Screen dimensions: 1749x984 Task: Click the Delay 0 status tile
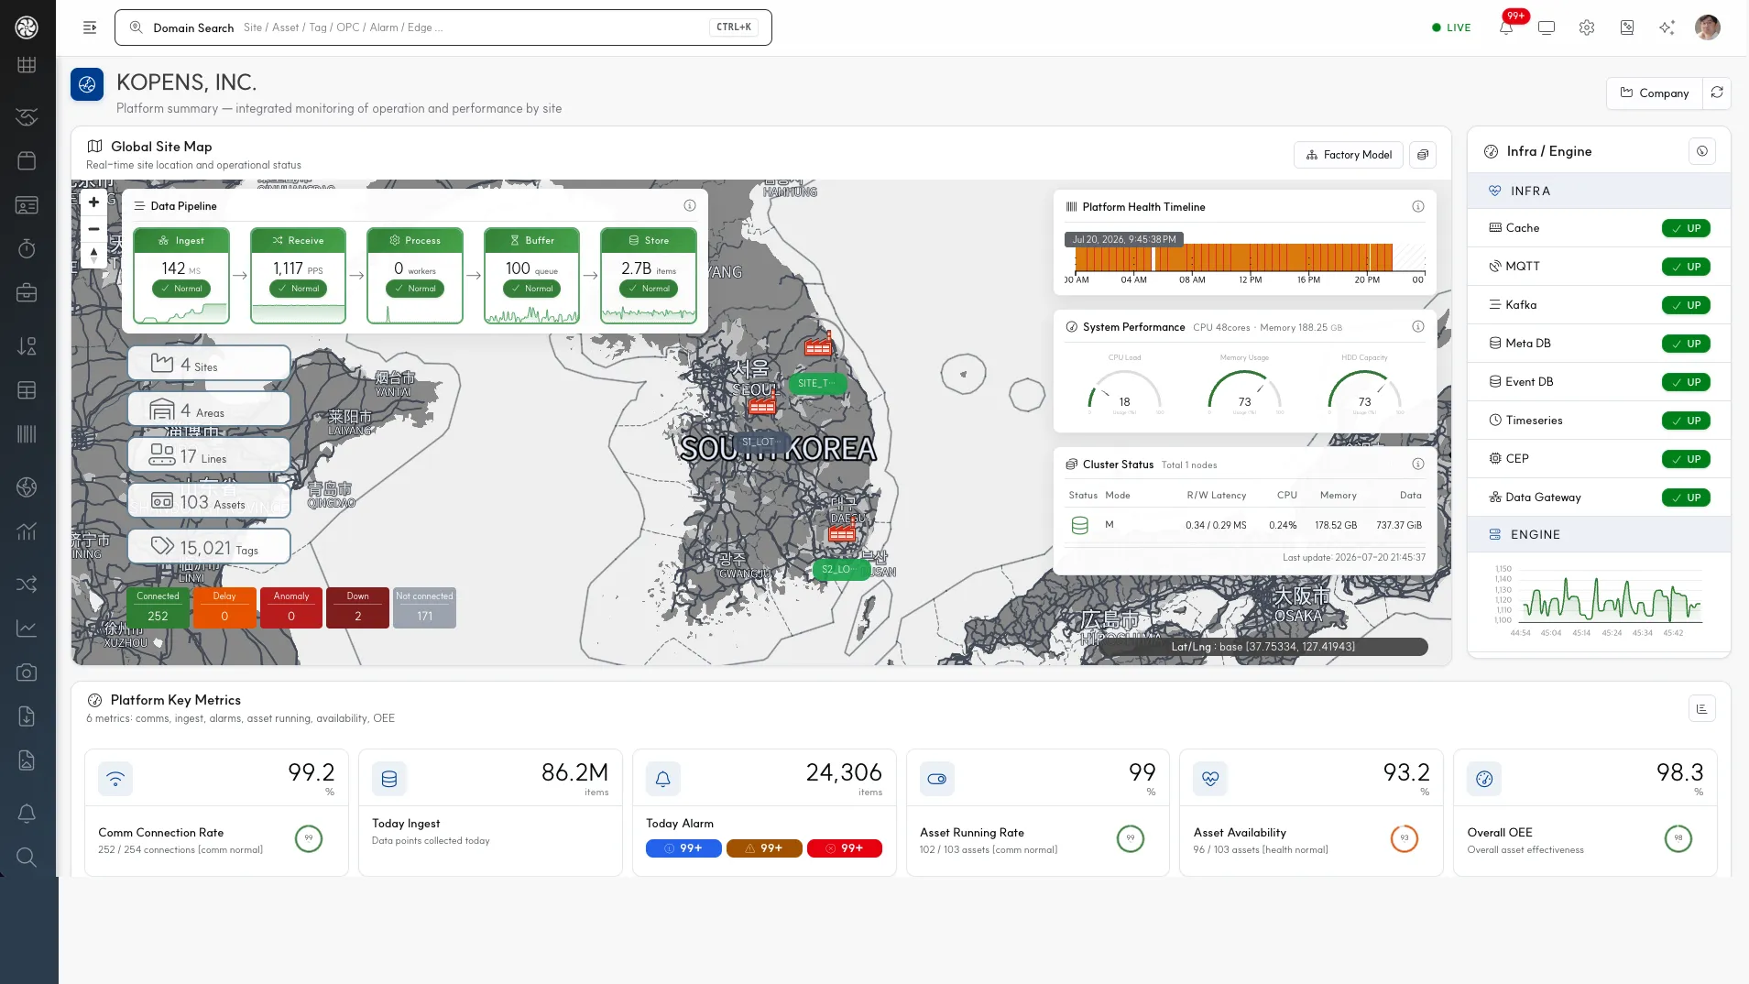pos(224,607)
